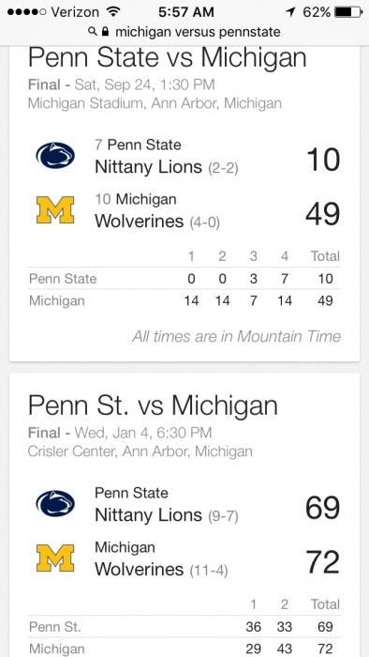Tap Nittany Lions (9-7) team name
Viewport: 369px width, 657px height.
tap(167, 515)
